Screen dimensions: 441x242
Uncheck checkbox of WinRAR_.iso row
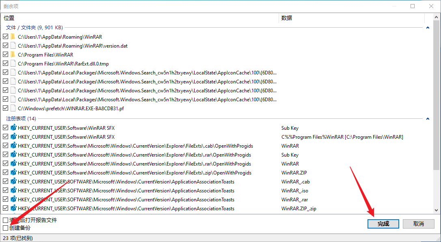tap(5, 191)
